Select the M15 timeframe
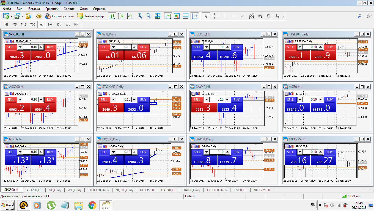 [x=24, y=24]
